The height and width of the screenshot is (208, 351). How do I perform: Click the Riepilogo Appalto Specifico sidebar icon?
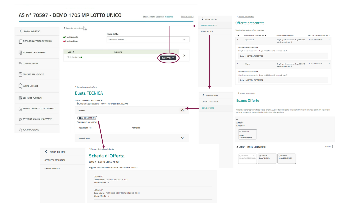coord(21,41)
